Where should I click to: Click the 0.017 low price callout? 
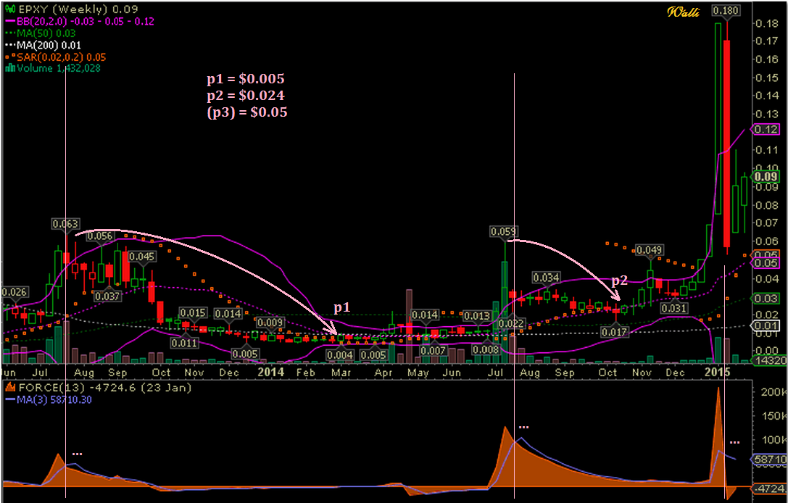615,332
